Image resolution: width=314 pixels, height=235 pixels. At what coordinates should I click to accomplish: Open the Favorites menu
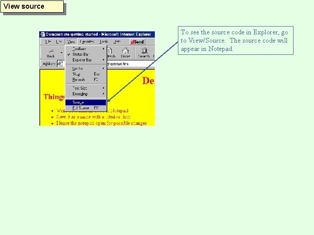pos(87,42)
